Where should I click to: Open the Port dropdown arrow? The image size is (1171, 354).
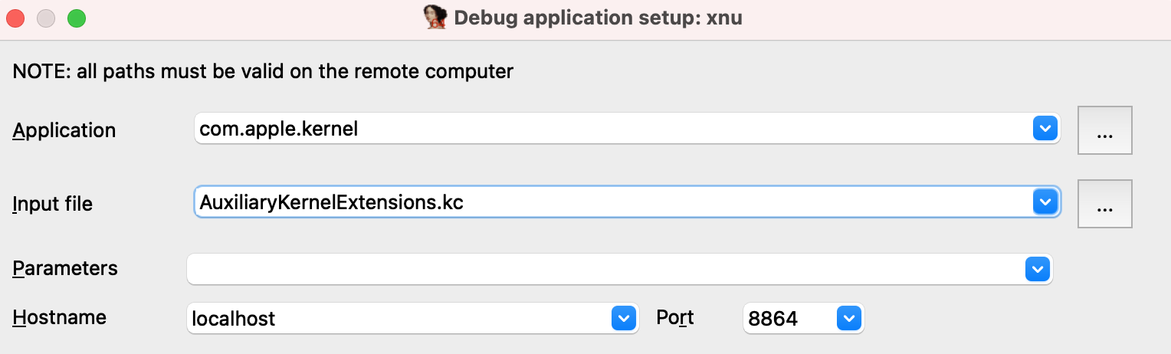[849, 317]
